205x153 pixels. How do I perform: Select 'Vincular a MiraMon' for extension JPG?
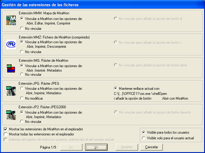[x=22, y=89]
